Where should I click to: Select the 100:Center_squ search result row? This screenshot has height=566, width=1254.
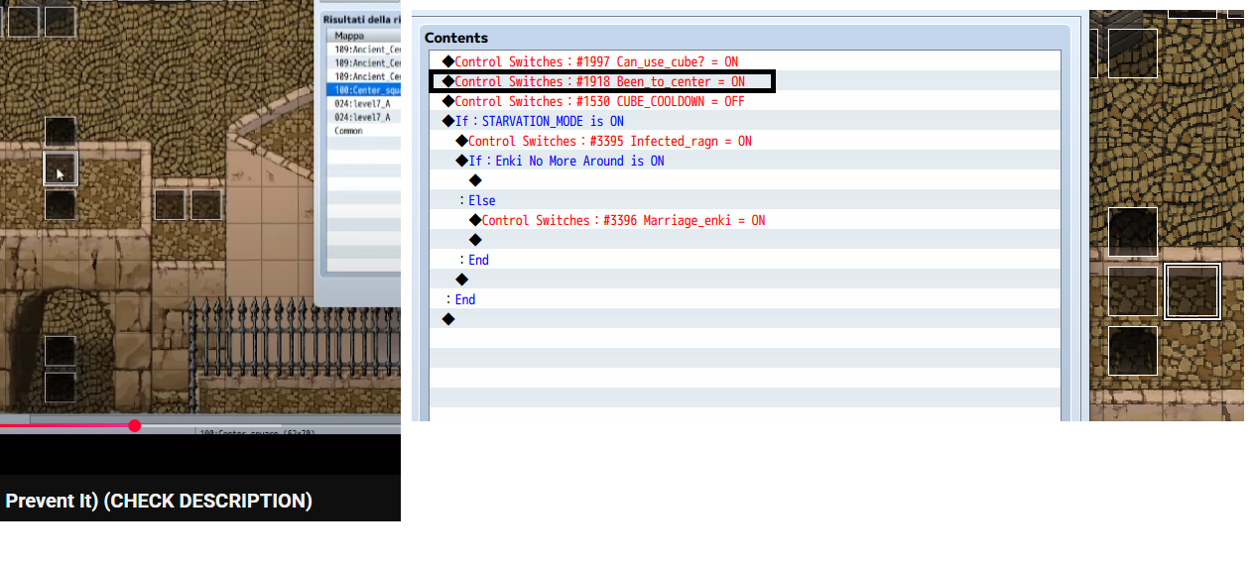[363, 90]
